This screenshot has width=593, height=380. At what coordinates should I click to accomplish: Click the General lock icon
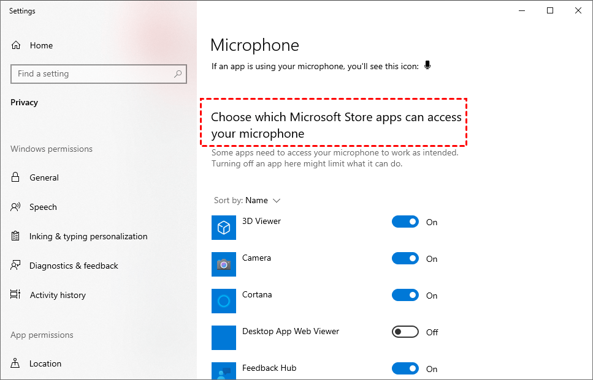(16, 177)
